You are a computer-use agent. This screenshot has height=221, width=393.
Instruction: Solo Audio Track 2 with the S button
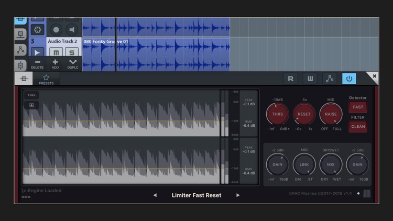[72, 52]
